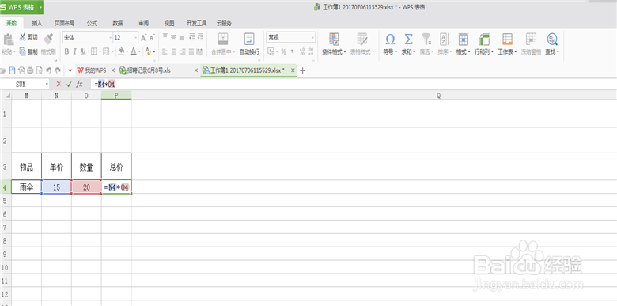Apply the font color A button
This screenshot has height=306, width=617.
tap(134, 51)
